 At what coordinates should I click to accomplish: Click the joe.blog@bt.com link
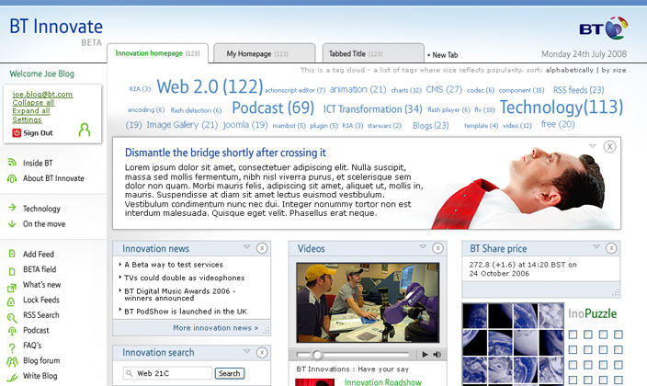pos(42,94)
